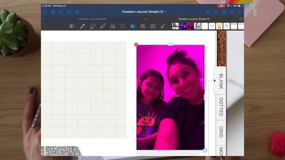Viewport: 285px width, 160px height.
Task: Bookmark the current page
Action: click(69, 12)
